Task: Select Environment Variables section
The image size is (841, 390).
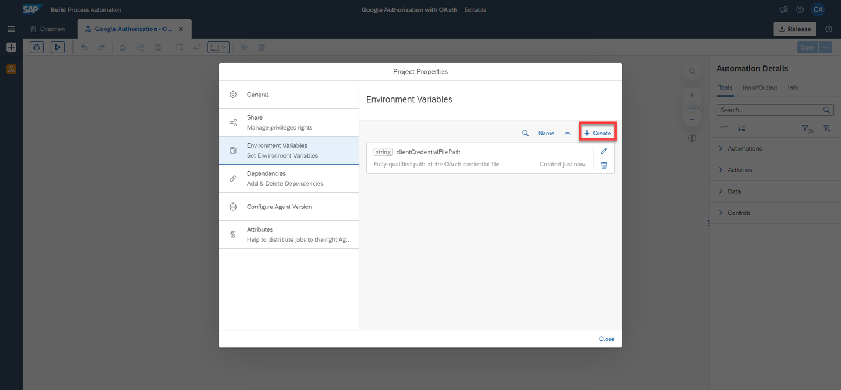Action: pyautogui.click(x=289, y=151)
